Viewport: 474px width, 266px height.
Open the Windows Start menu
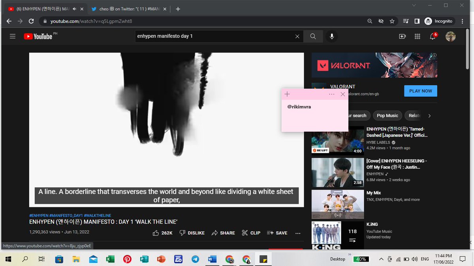coord(8,259)
